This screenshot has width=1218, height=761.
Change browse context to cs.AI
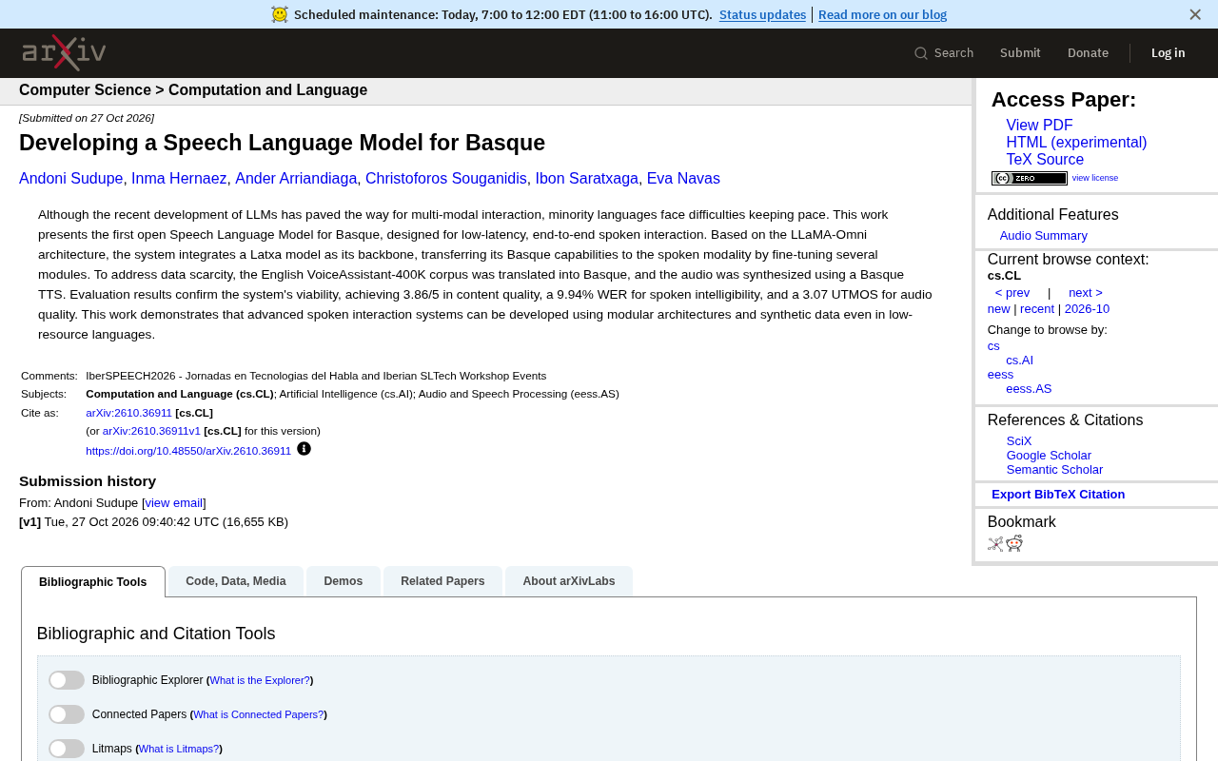point(1019,361)
